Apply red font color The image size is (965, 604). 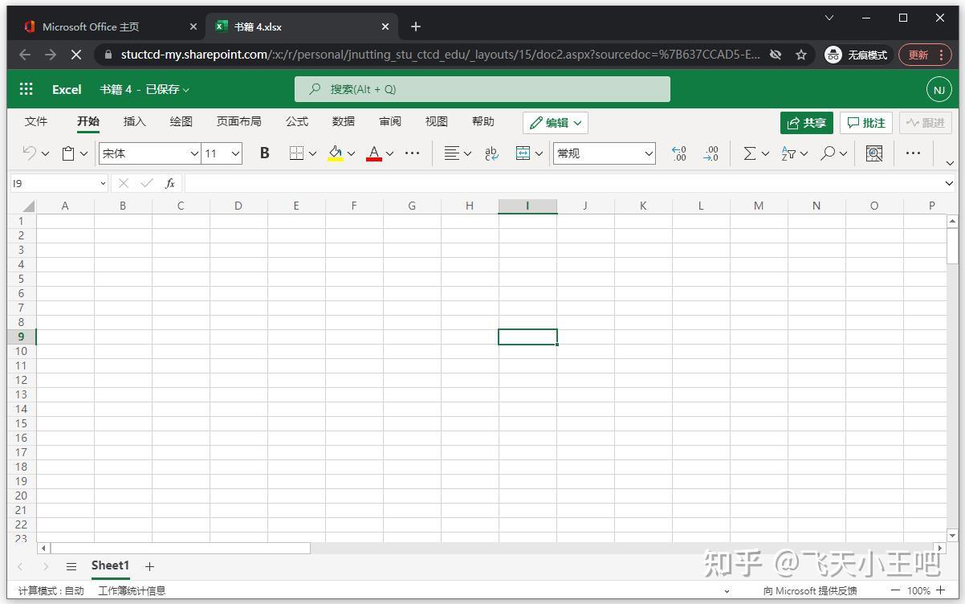(373, 153)
